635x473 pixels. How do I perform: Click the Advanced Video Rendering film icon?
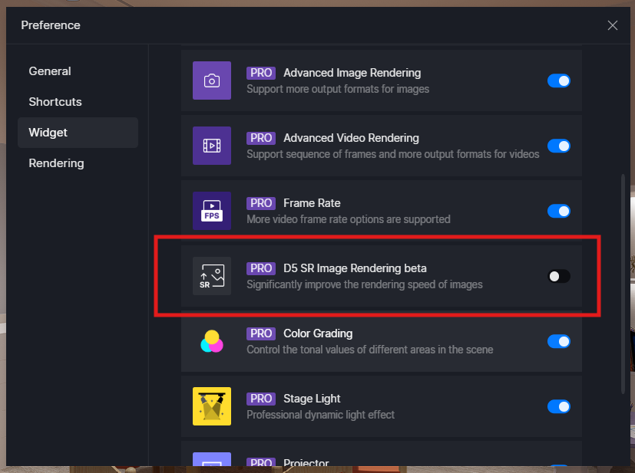coord(212,146)
